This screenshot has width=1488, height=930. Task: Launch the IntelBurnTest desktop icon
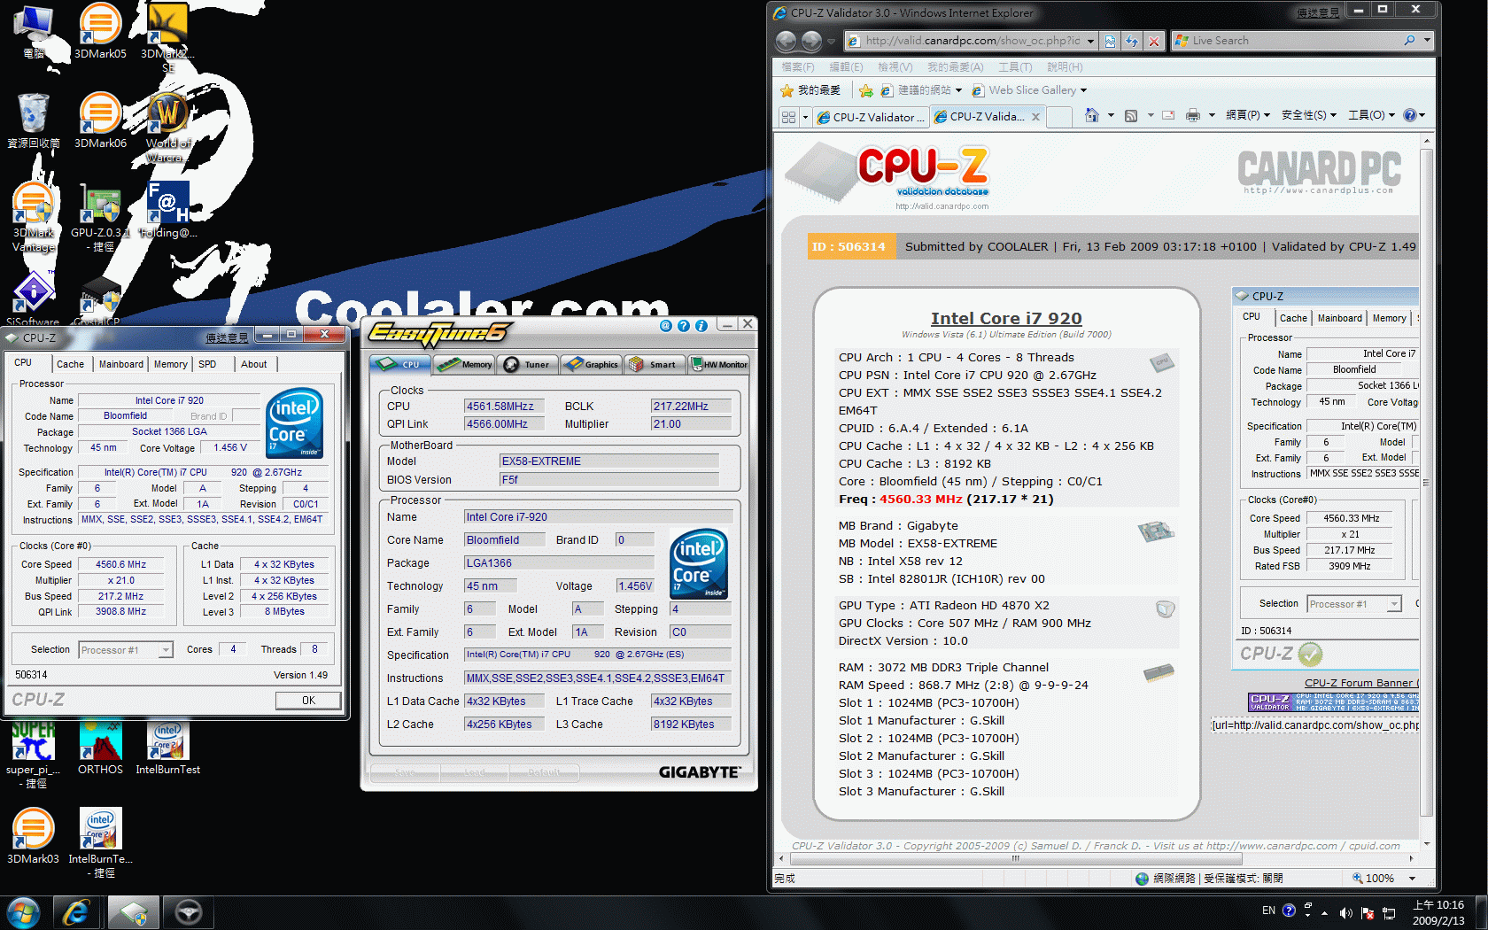pyautogui.click(x=167, y=747)
